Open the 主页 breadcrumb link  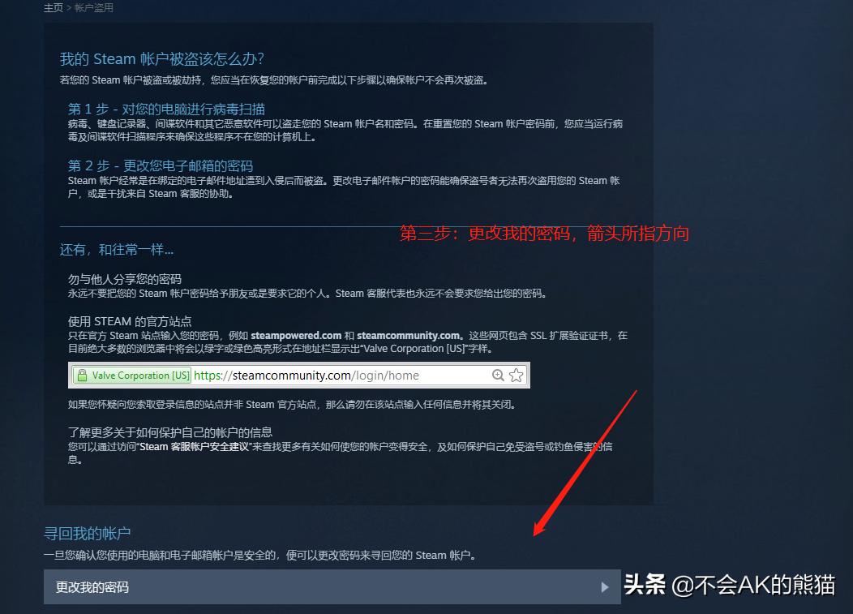pos(54,7)
